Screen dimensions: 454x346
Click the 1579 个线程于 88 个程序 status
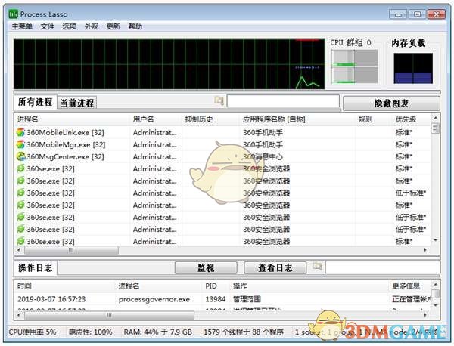244,332
